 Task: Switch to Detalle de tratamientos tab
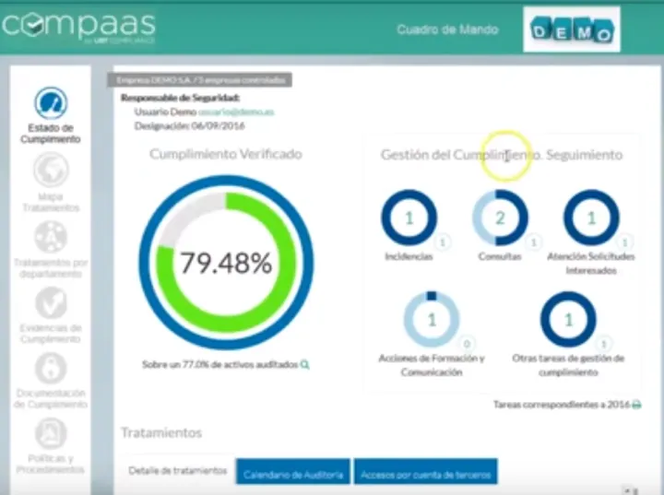178,472
